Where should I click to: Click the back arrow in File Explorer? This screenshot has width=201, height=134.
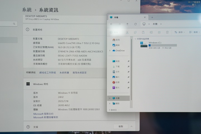(x=111, y=24)
